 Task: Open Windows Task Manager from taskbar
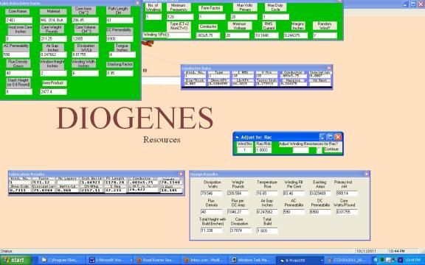(252, 260)
